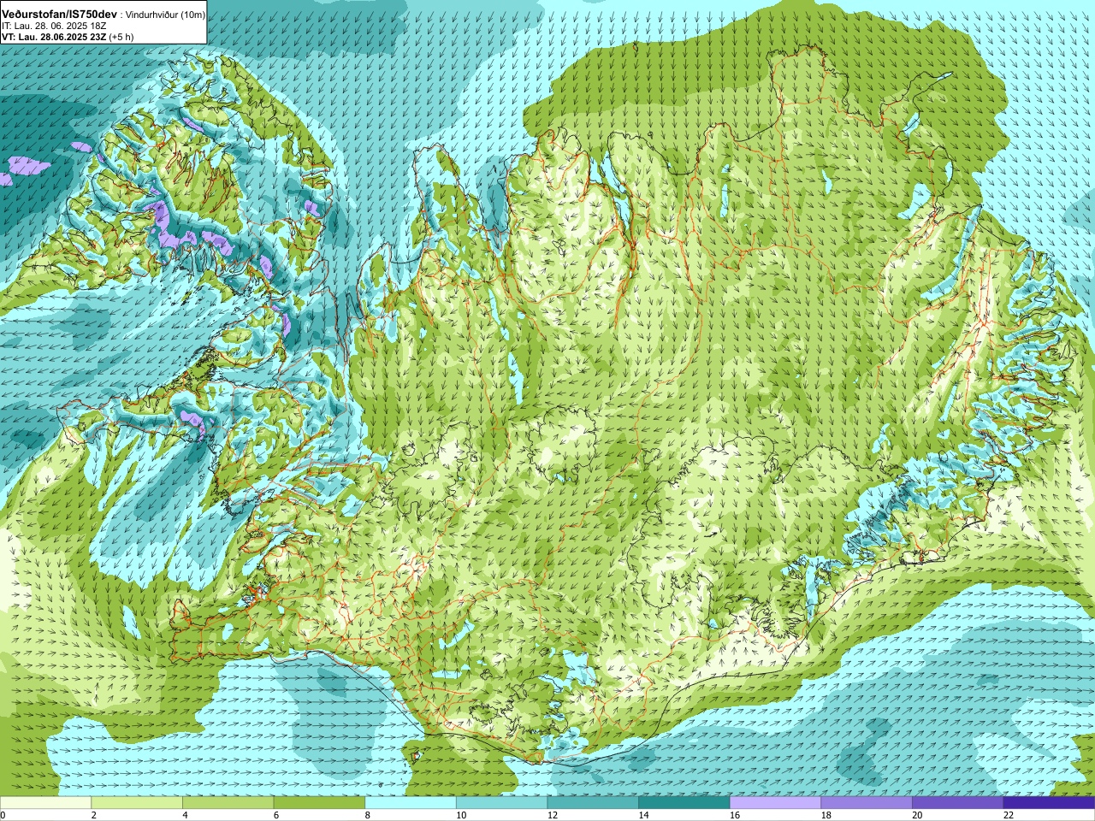Image resolution: width=1095 pixels, height=821 pixels.
Task: Click the legend value 18
Action: coord(826,815)
